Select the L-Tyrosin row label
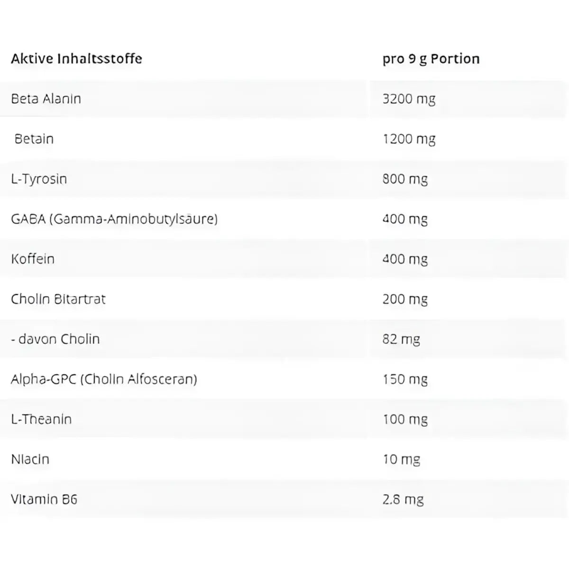569x569 pixels. point(39,179)
